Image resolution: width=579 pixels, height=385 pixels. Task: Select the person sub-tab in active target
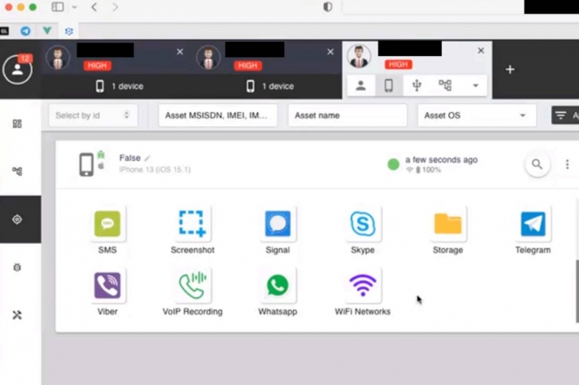361,85
